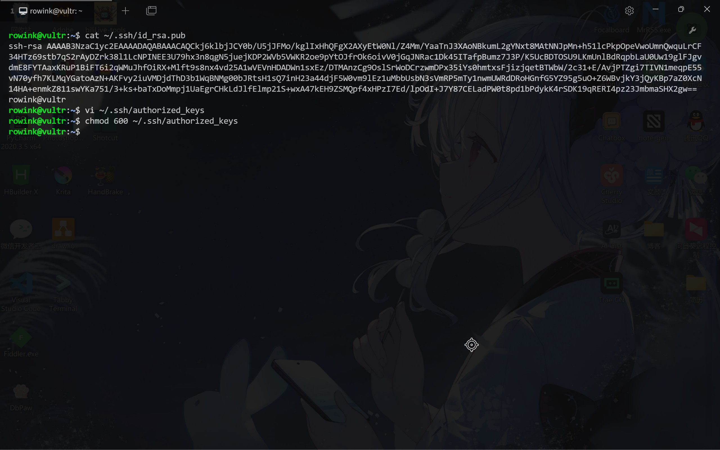
Task: Click the green wrench tool button
Action: (692, 30)
